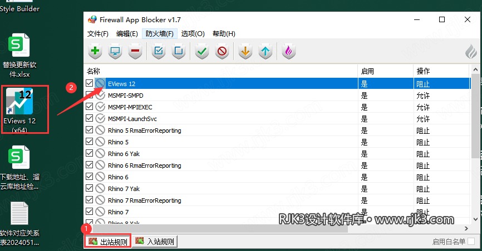Toggle the MSMPI-LaunchSvc rule checkbox
This screenshot has height=251, width=482.
90,118
